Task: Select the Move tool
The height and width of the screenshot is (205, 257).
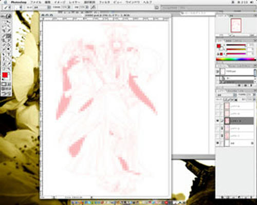Action: tap(9, 22)
